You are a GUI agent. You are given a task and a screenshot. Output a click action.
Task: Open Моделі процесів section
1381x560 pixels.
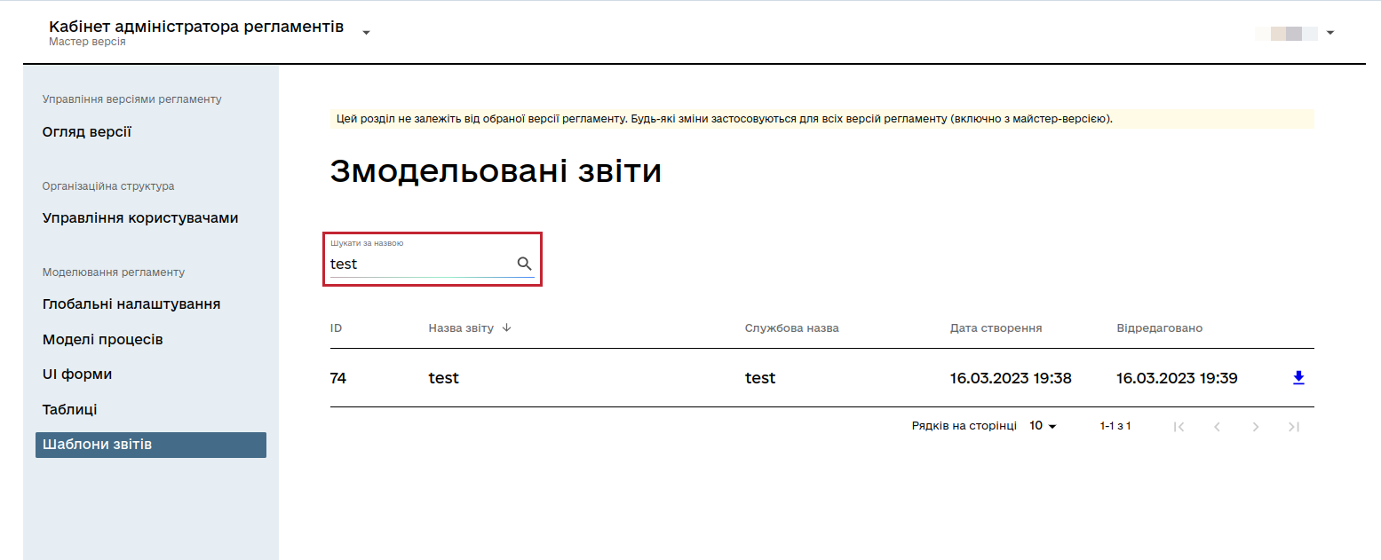(x=103, y=340)
